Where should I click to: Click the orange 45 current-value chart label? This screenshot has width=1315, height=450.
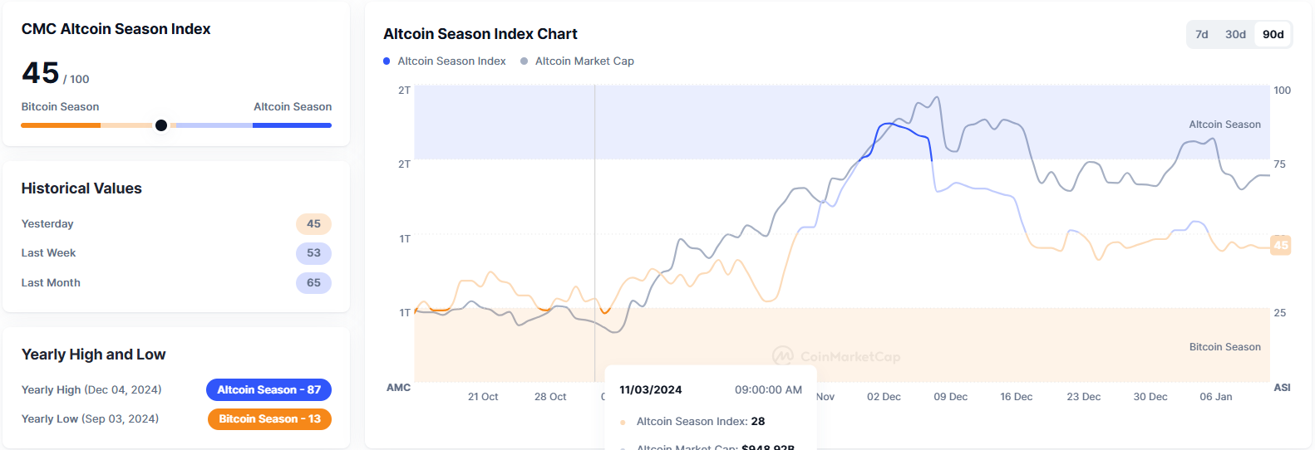(x=1280, y=245)
